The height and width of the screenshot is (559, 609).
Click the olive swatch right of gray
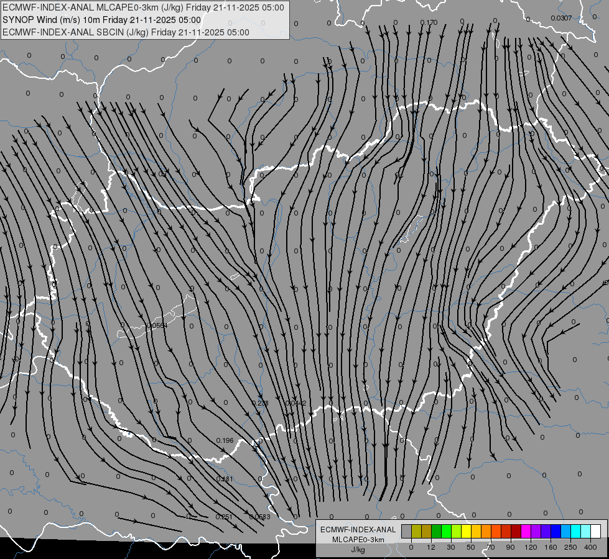416,531
